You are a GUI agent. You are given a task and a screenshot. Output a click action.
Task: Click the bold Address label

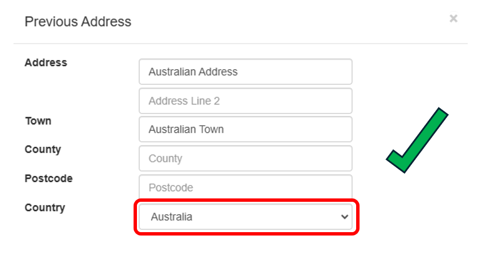46,63
